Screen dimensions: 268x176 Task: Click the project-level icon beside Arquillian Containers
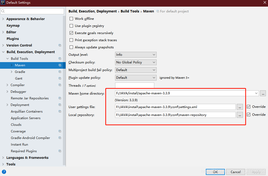pyautogui.click(x=60, y=112)
